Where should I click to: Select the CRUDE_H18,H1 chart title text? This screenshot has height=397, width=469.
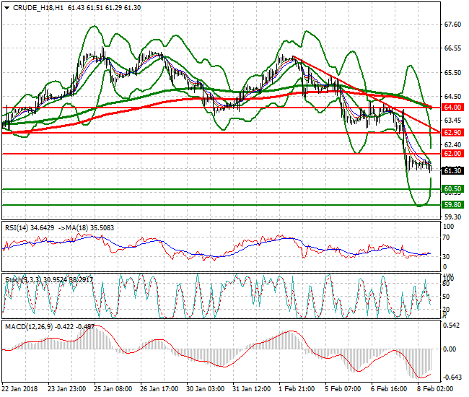38,8
